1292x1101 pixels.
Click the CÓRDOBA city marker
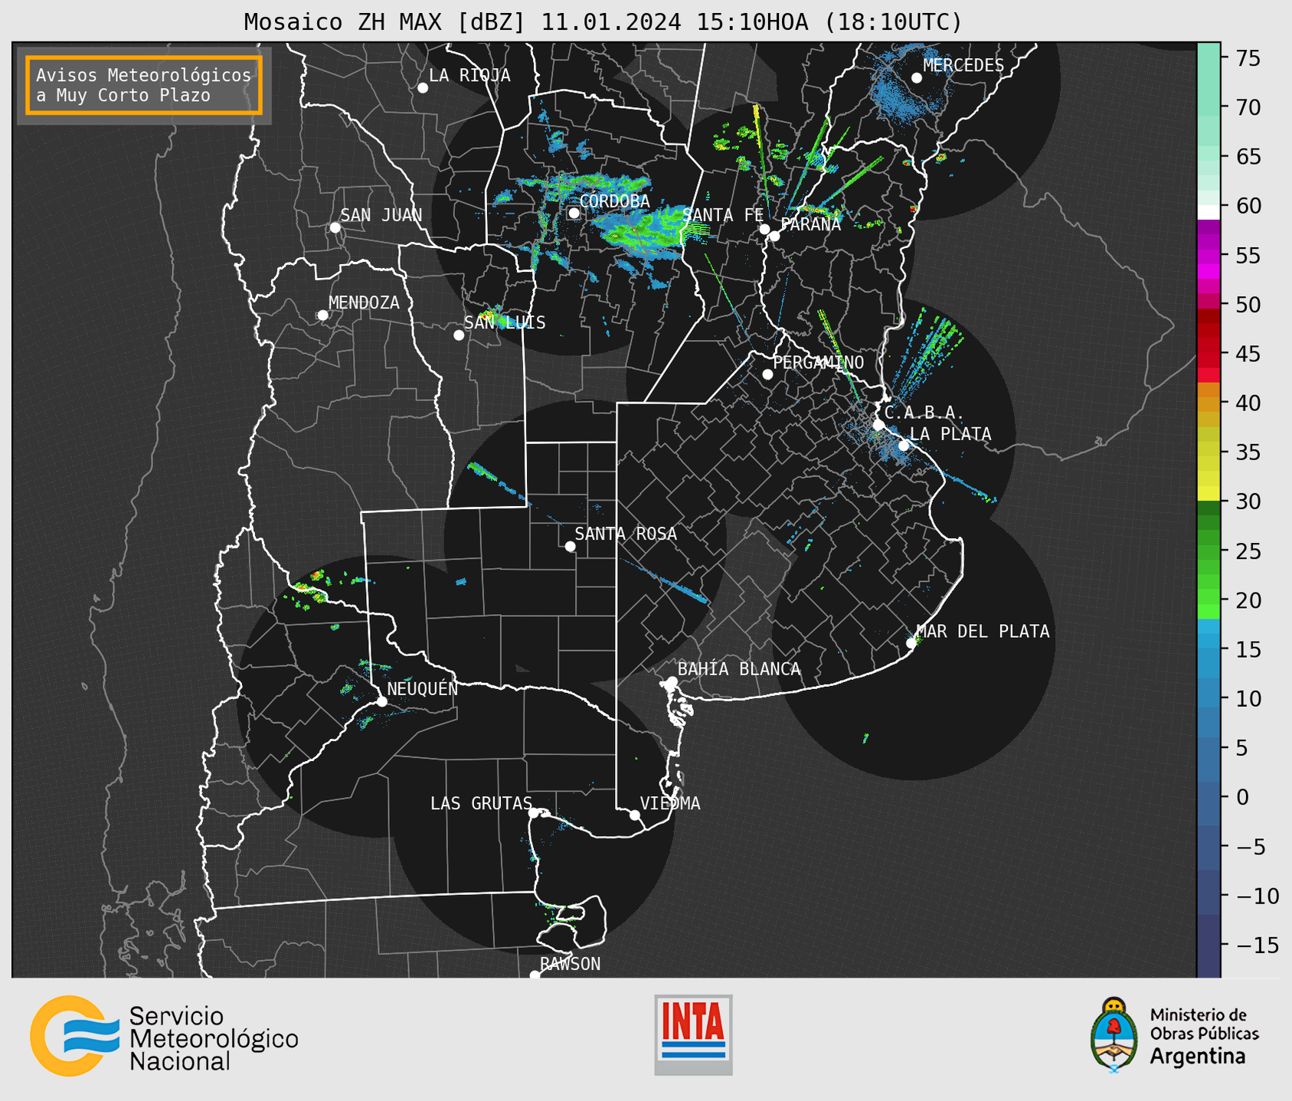coord(574,213)
